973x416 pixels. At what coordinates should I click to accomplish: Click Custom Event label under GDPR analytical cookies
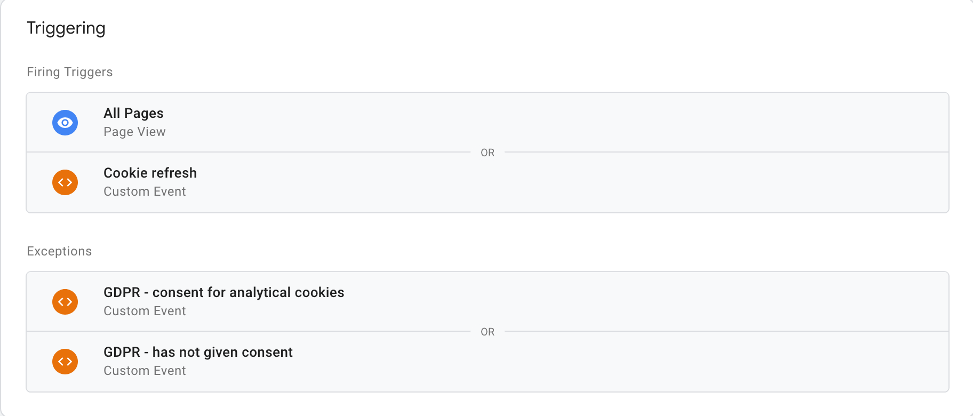(x=145, y=311)
